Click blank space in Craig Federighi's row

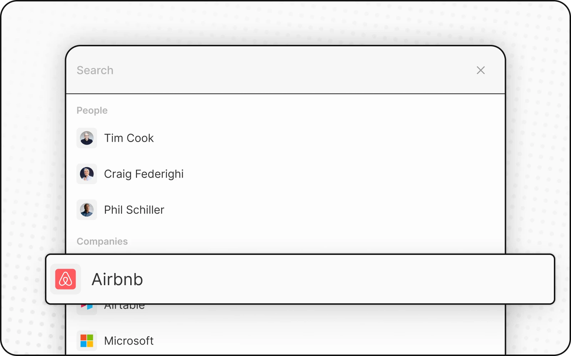(x=321, y=174)
